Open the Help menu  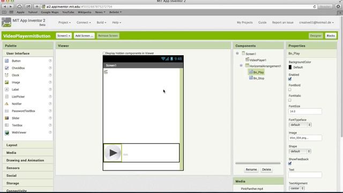[x=116, y=23]
